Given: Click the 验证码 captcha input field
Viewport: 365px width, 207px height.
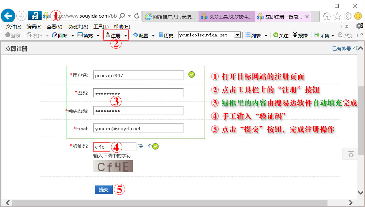Looking at the screenshot, I should point(114,147).
